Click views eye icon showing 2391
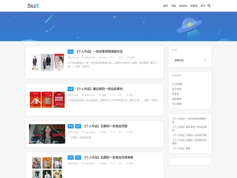This screenshot has width=237, height=178. point(100,132)
